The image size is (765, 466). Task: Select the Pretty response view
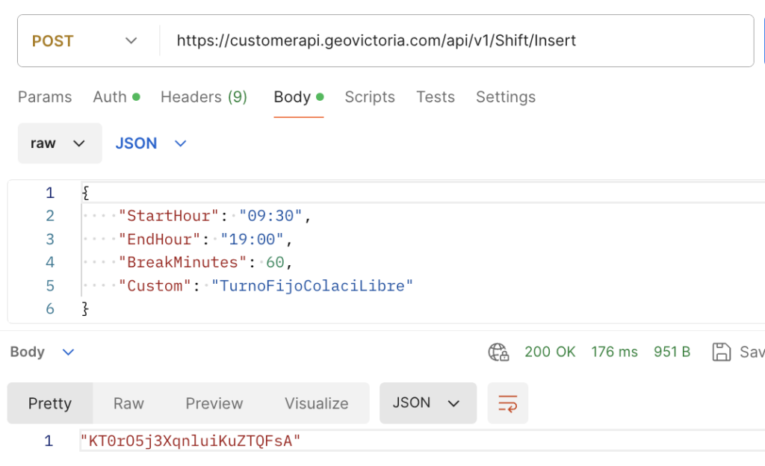tap(50, 403)
